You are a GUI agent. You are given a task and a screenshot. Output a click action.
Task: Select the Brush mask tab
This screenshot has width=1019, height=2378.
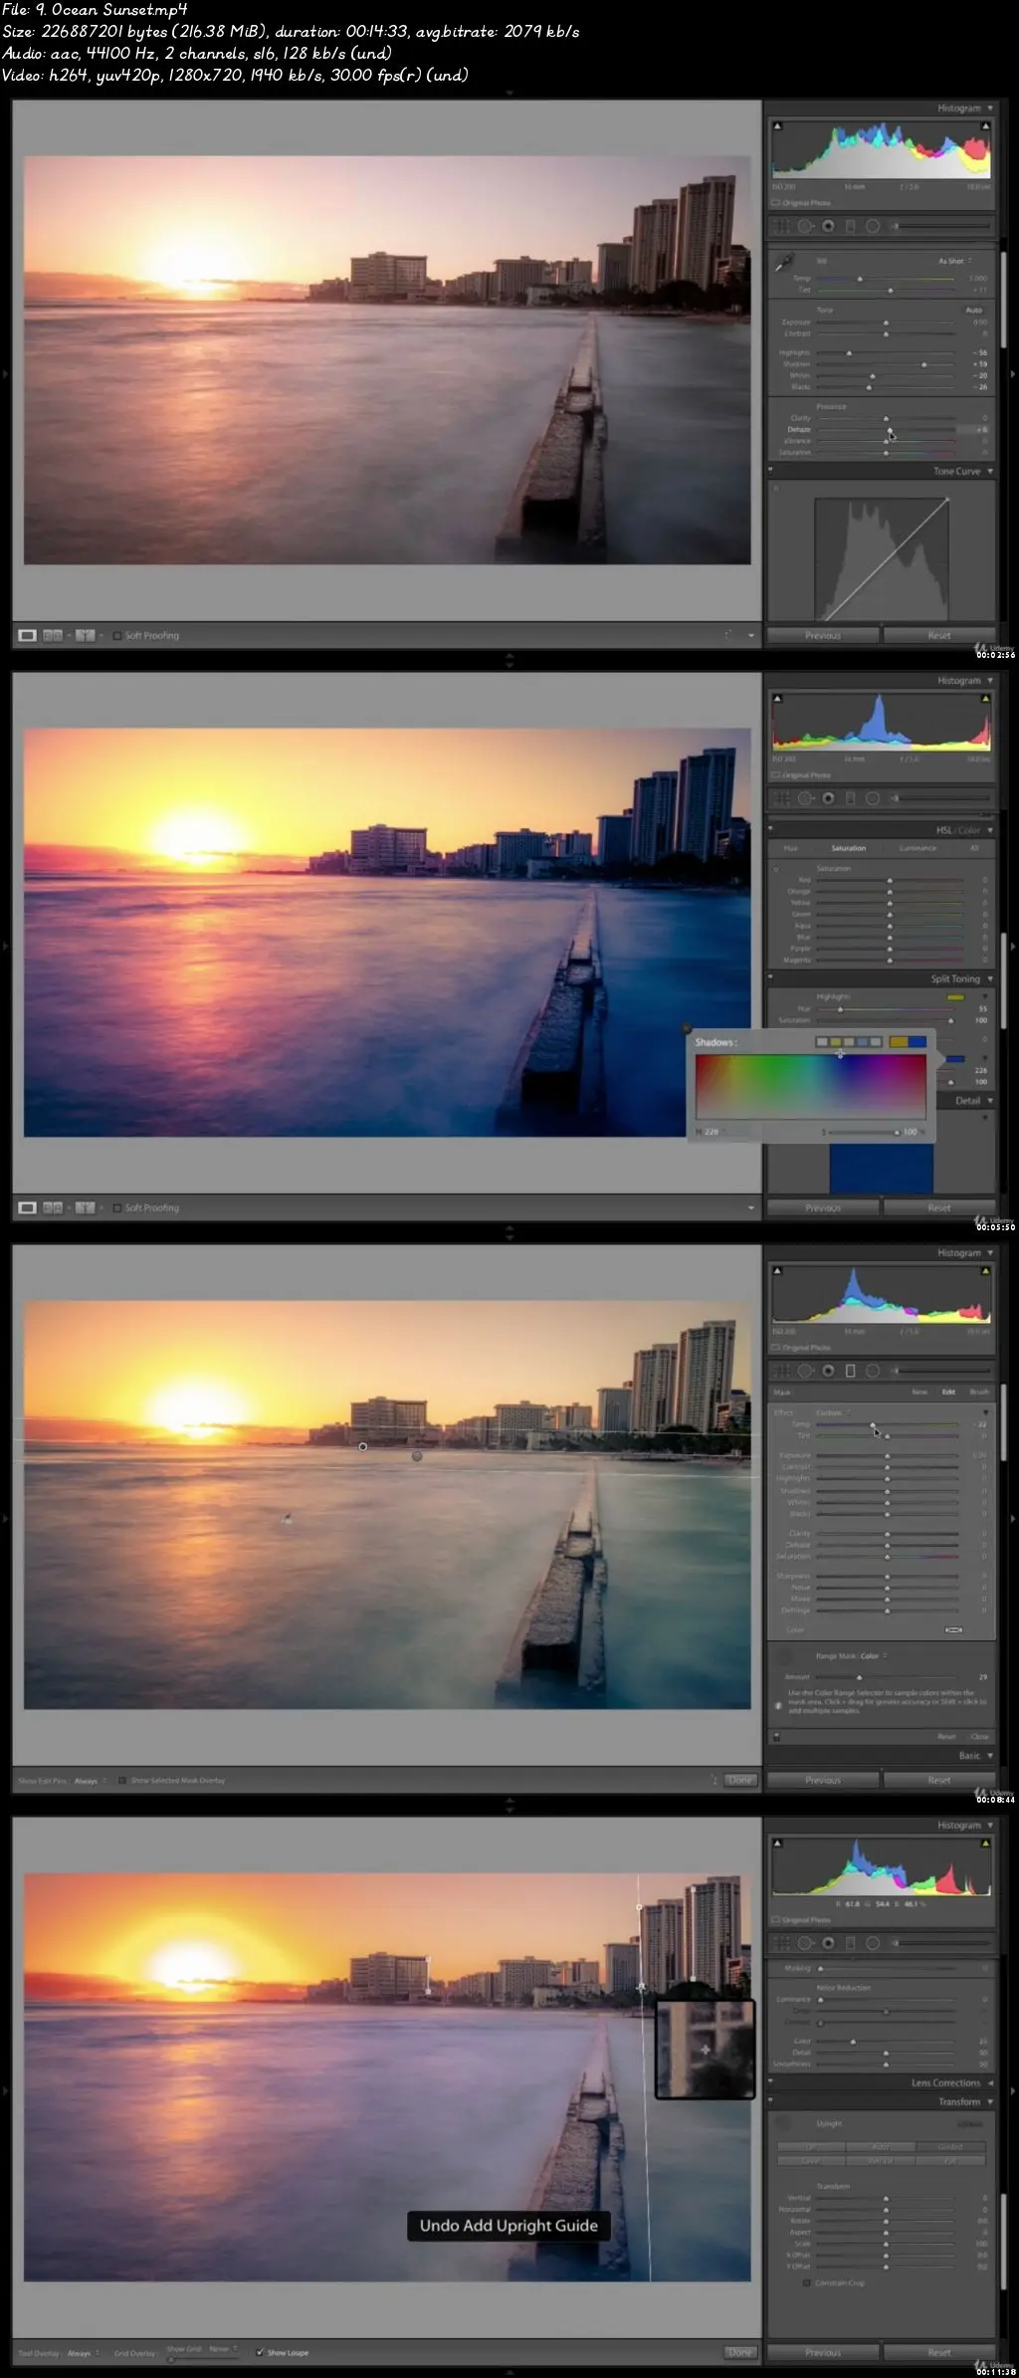(x=979, y=1393)
